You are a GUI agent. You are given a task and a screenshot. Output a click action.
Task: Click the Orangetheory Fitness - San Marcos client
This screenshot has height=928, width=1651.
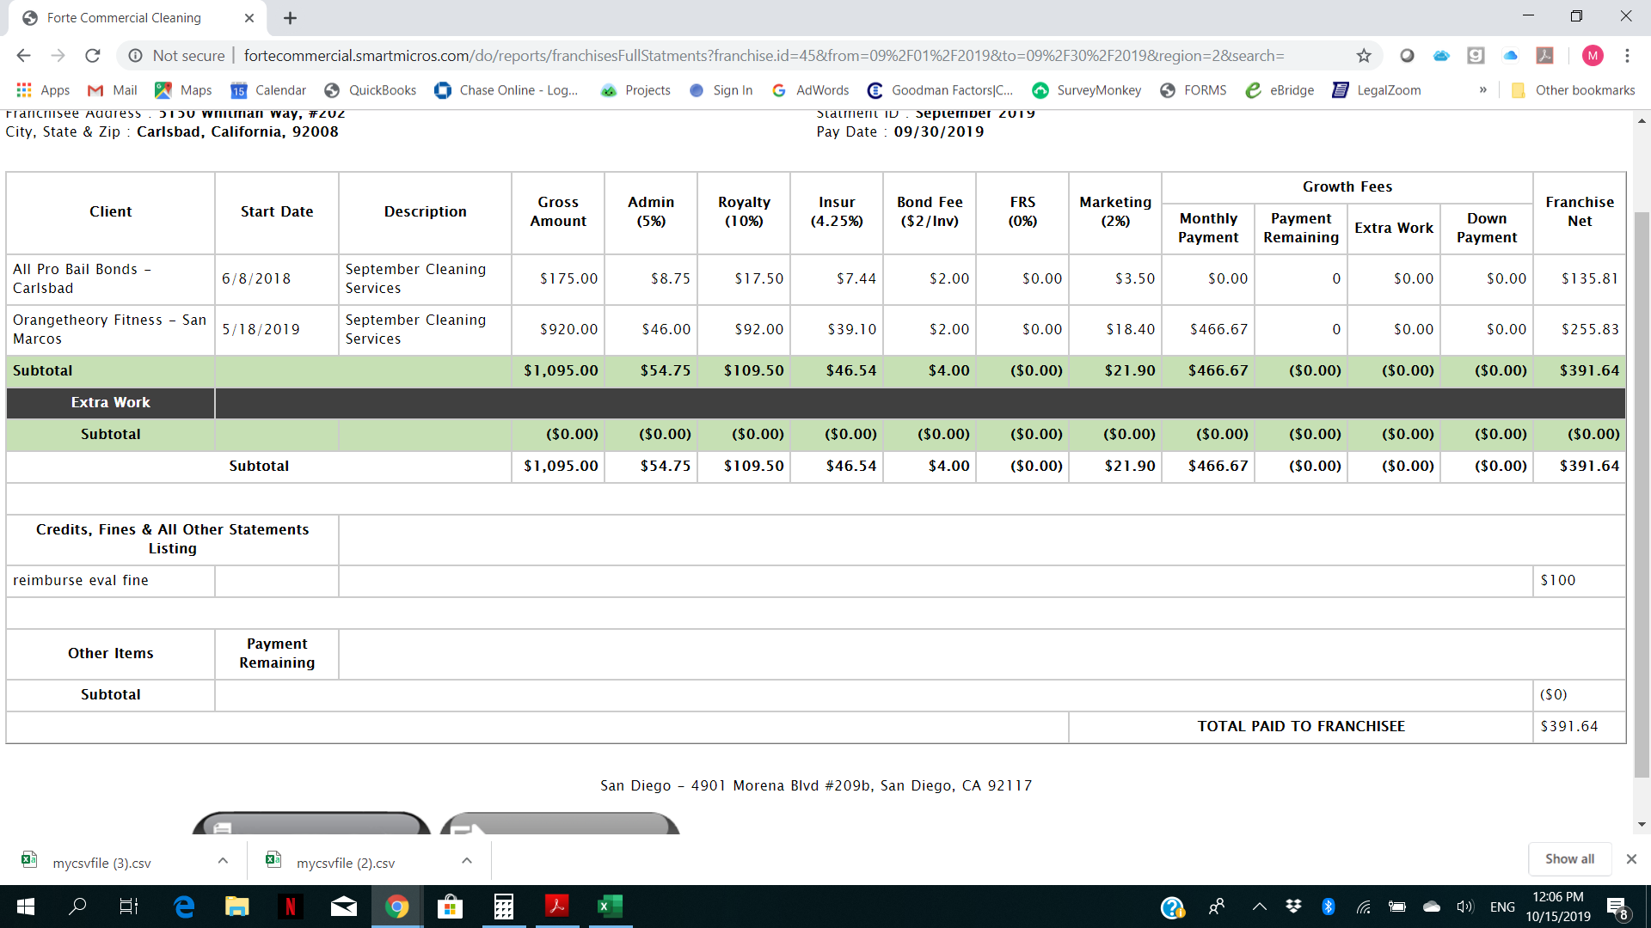[x=109, y=330]
